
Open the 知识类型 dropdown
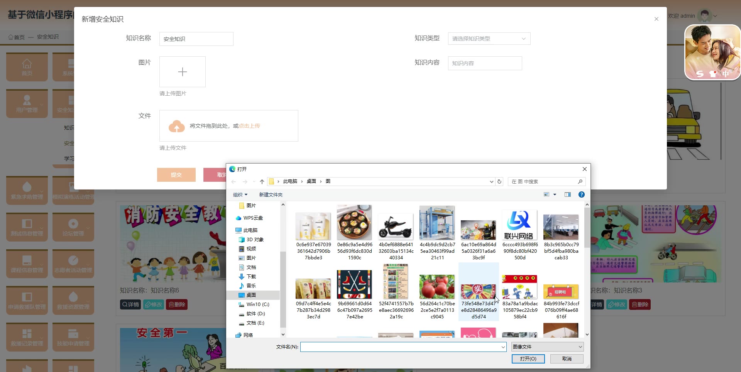tap(489, 39)
